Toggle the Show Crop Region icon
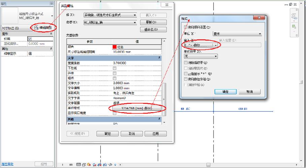Screen dimensions: 306x168 pos(105,165)
